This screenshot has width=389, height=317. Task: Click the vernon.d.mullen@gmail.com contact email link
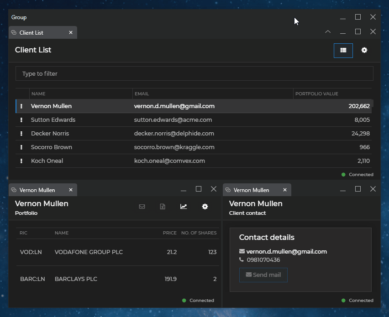pyautogui.click(x=286, y=252)
